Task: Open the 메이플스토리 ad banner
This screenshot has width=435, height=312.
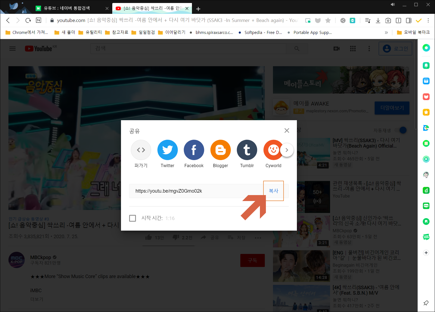Action: pos(341,80)
